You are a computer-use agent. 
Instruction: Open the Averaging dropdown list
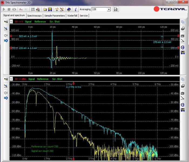click(x=109, y=9)
